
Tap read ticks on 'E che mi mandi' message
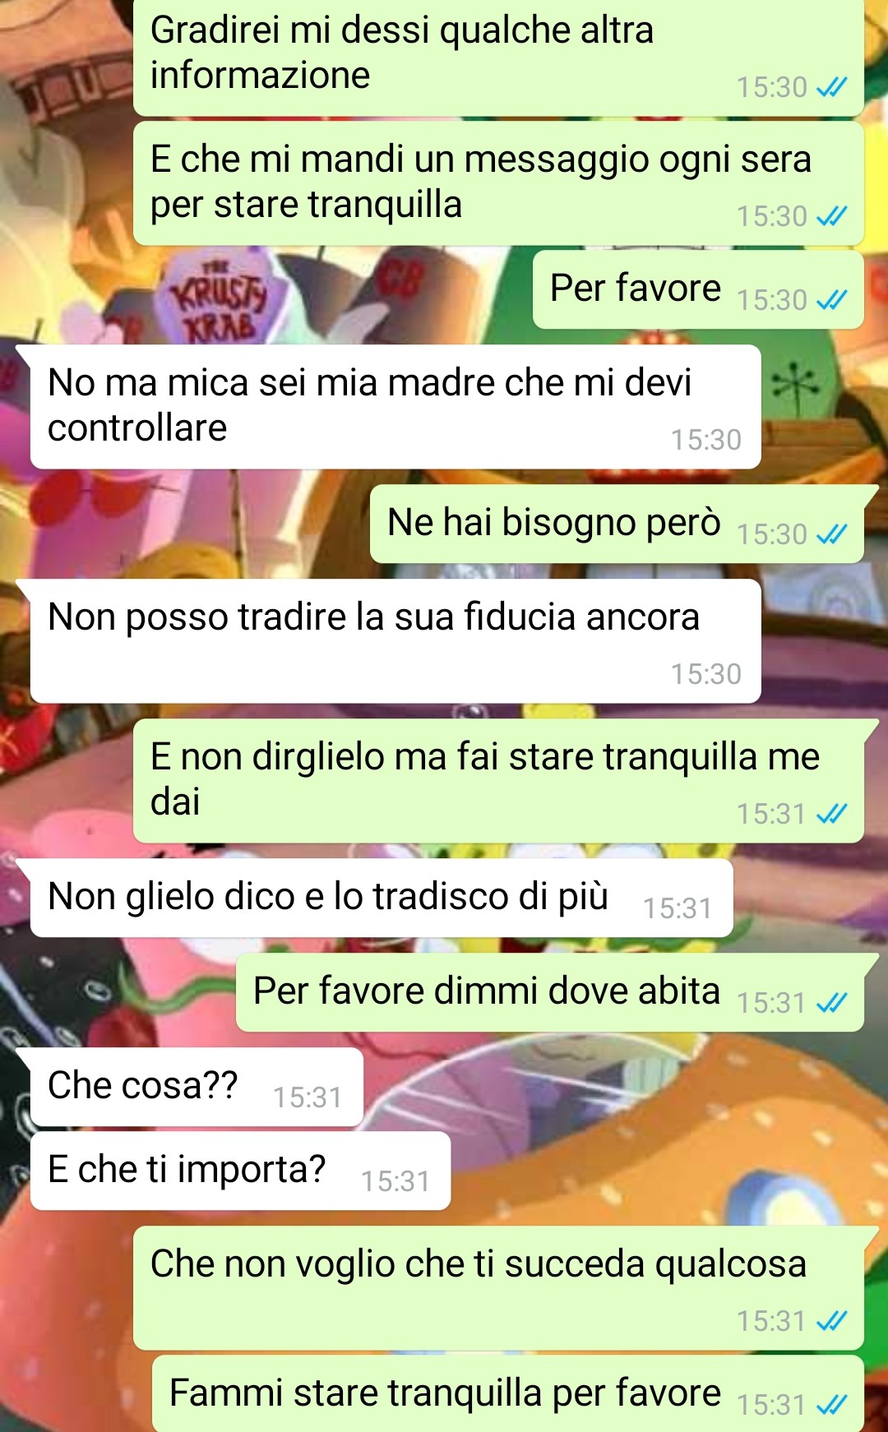(831, 216)
